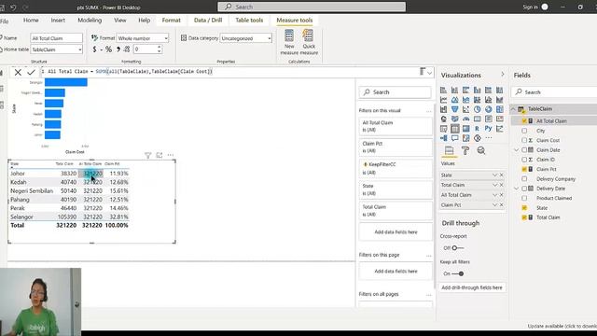Select the R script visual

(x=477, y=129)
